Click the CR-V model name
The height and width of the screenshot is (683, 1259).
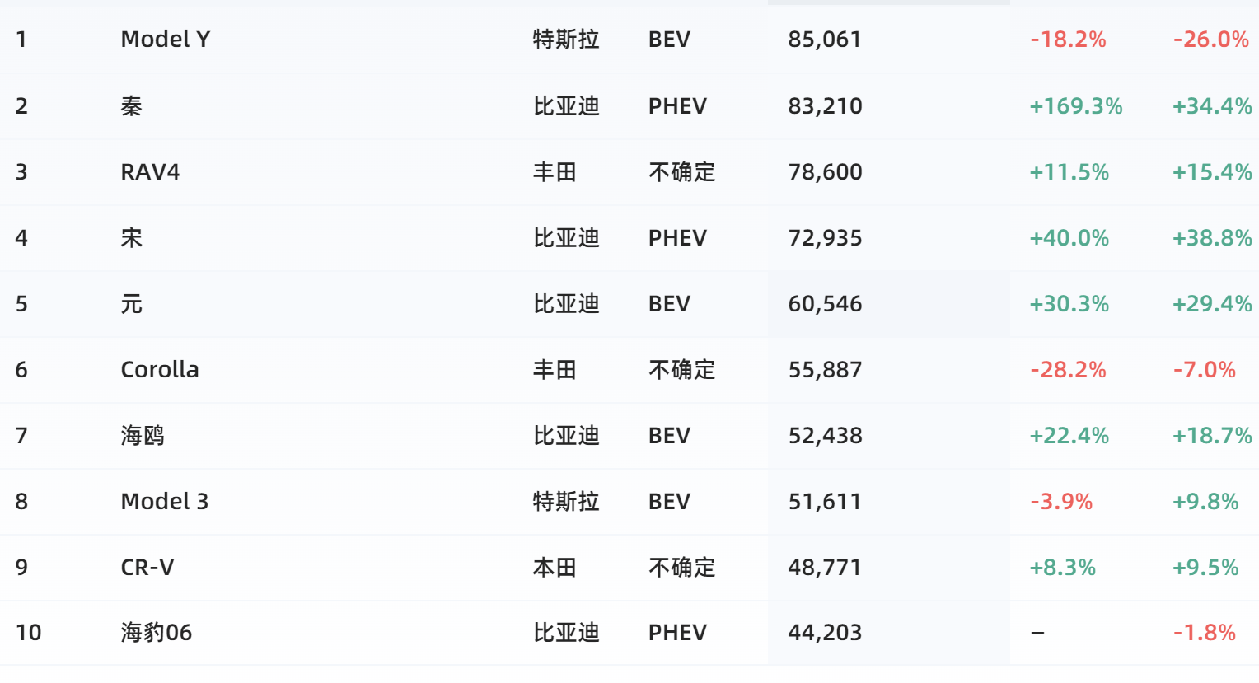[x=147, y=567]
